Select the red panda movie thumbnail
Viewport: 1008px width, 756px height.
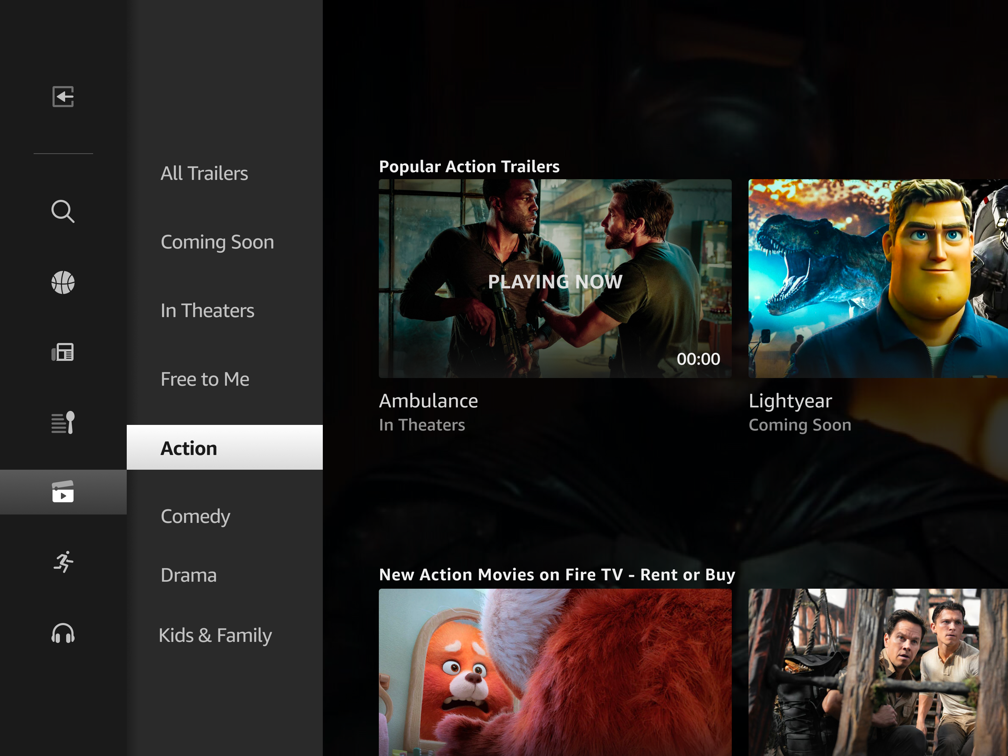click(x=555, y=672)
